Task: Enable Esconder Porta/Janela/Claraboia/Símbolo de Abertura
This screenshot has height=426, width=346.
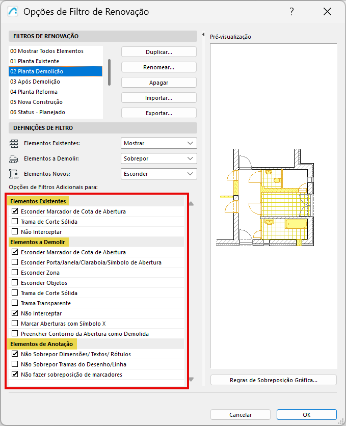Action: [x=15, y=262]
